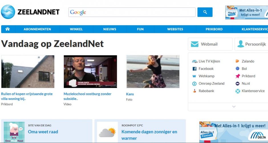Viewport: 268px width, 143px height.
Task: Click the Nu.nl icon
Action: click(237, 84)
